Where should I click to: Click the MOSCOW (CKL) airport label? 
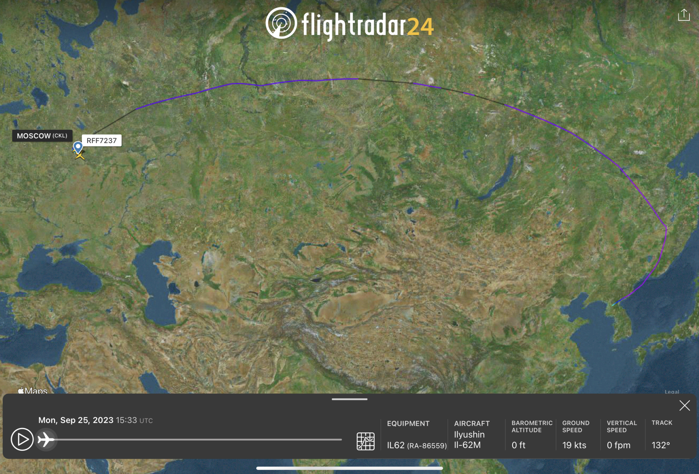tap(42, 136)
